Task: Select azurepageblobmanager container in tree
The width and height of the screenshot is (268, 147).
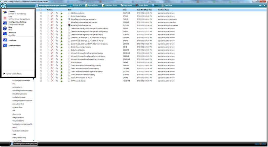Action: [21, 80]
